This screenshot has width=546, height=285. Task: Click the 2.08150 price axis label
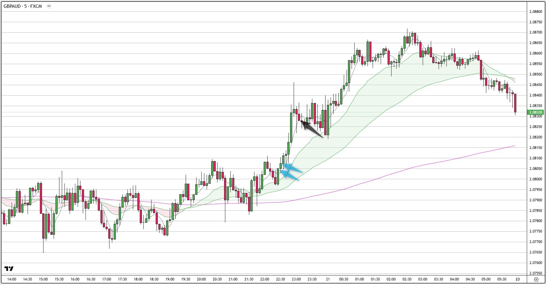(x=535, y=148)
